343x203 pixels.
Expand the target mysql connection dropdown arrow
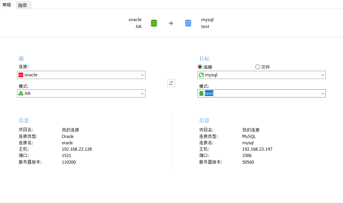click(x=323, y=75)
